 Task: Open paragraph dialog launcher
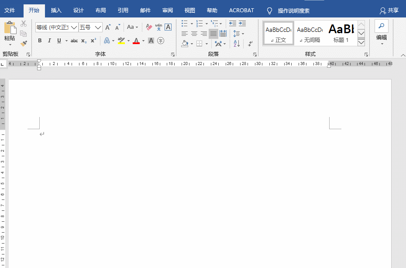(x=255, y=55)
